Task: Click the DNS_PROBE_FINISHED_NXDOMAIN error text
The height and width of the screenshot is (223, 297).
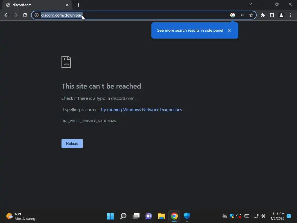Action: [x=89, y=121]
